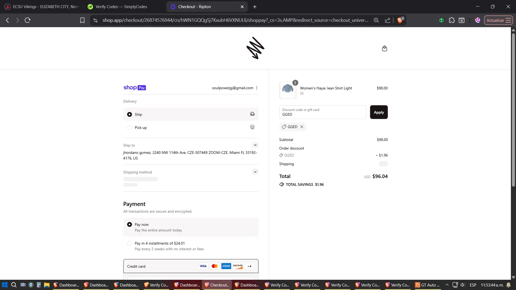The image size is (516, 290).
Task: Apply the discount code
Action: pos(379,112)
